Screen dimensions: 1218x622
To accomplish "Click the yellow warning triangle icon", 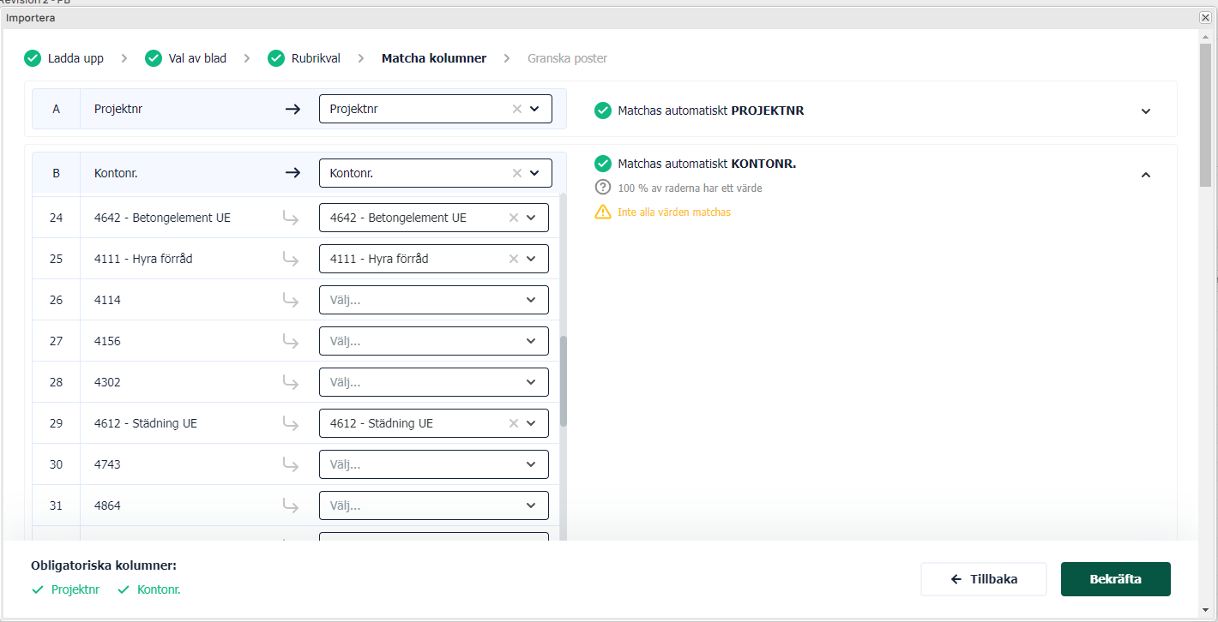I will tap(603, 212).
